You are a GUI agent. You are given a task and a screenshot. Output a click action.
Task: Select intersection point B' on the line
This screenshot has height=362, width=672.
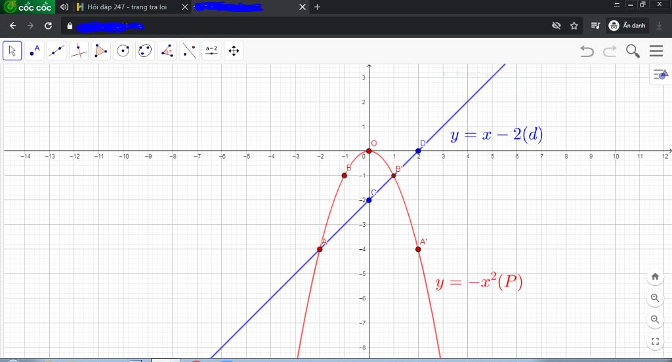(394, 176)
